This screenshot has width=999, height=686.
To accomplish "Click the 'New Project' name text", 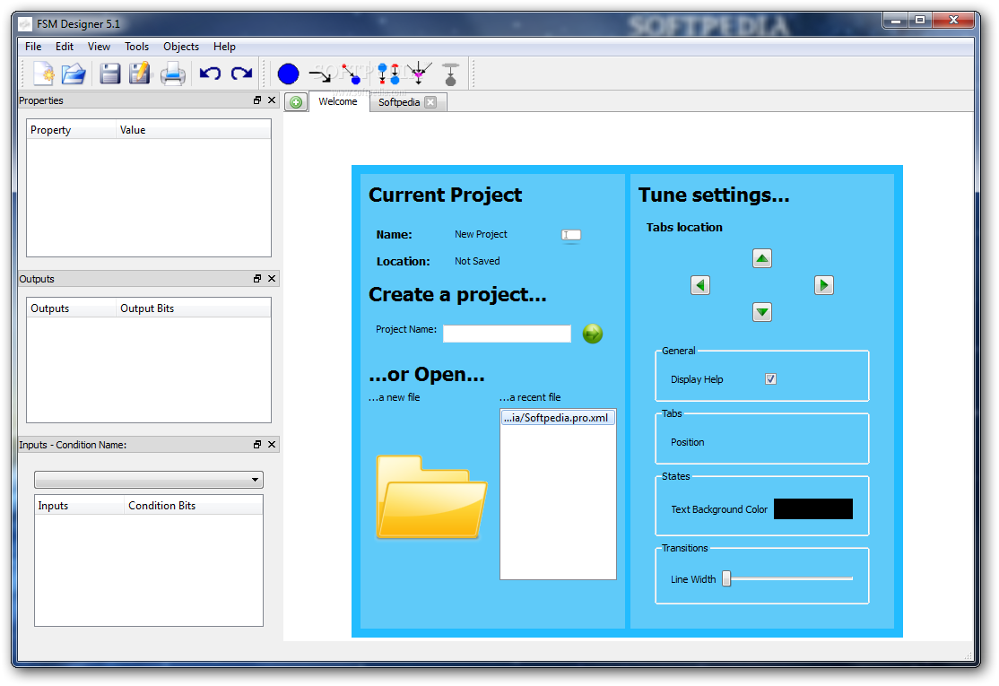I will coord(481,234).
